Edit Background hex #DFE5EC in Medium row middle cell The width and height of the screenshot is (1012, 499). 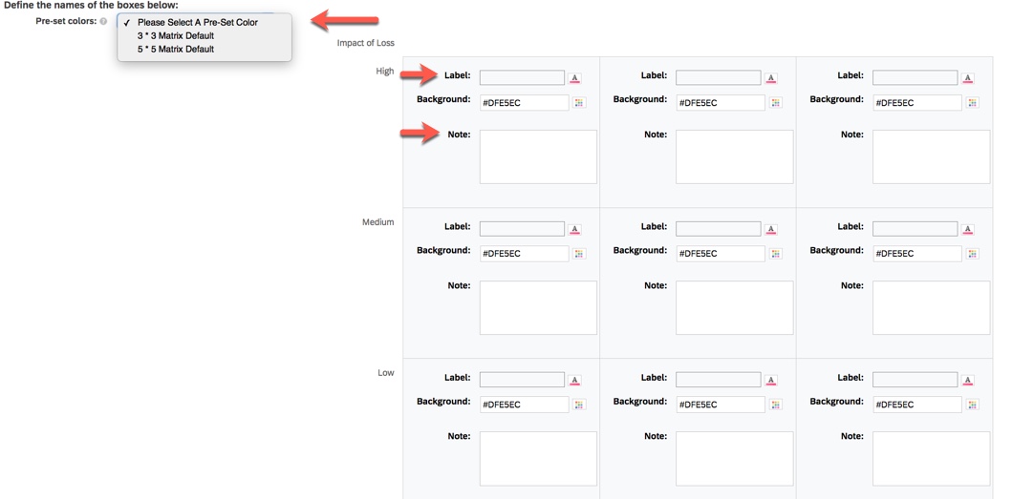coord(721,254)
